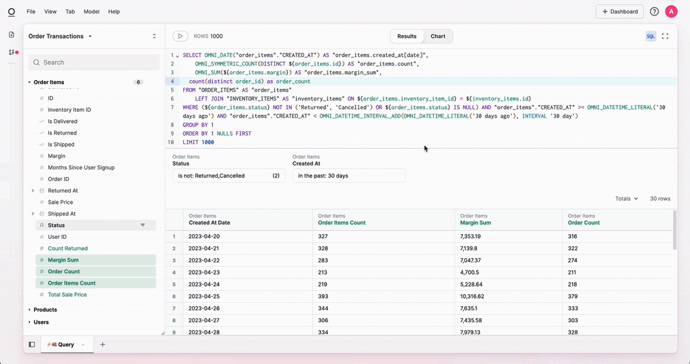Viewport: 690px width, 364px height.
Task: Select the Margin Sum measure
Action: (x=96, y=260)
